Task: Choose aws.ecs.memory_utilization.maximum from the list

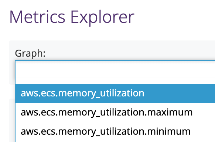Action: click(115, 112)
